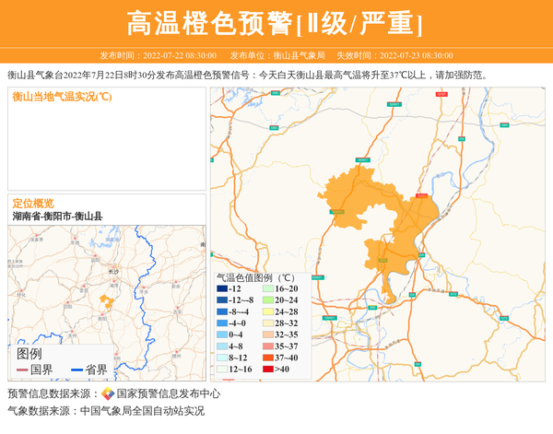This screenshot has width=553, height=434.
Task: Pick the 0~4 light blue legend swatch
Action: click(222, 334)
